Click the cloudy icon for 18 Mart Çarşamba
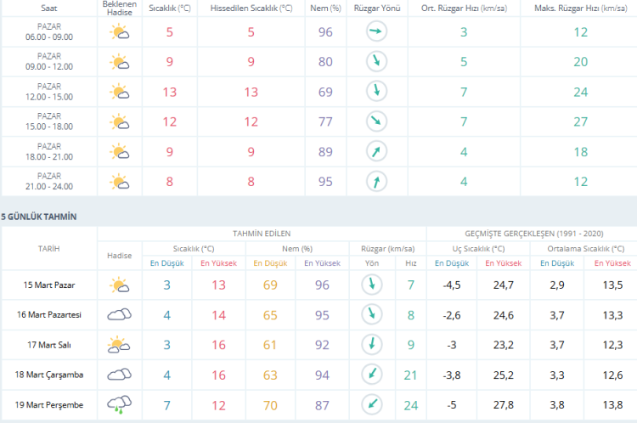The height and width of the screenshot is (423, 637). (x=119, y=374)
